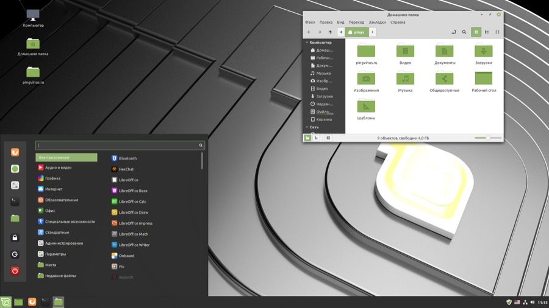Open terminal from the bottom taskbar
The width and height of the screenshot is (549, 308).
click(x=45, y=302)
